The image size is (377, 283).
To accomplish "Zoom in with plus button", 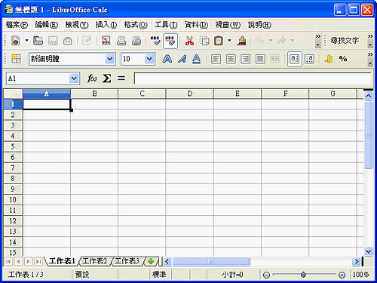I will coord(342,275).
